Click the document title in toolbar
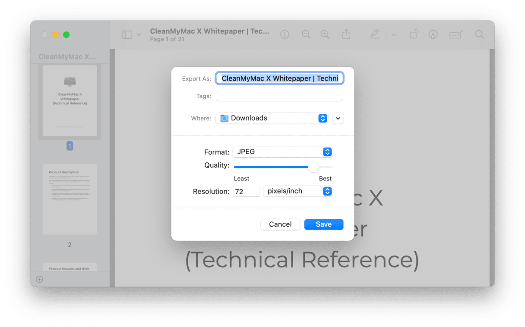Viewport: 525px width, 327px height. point(209,31)
